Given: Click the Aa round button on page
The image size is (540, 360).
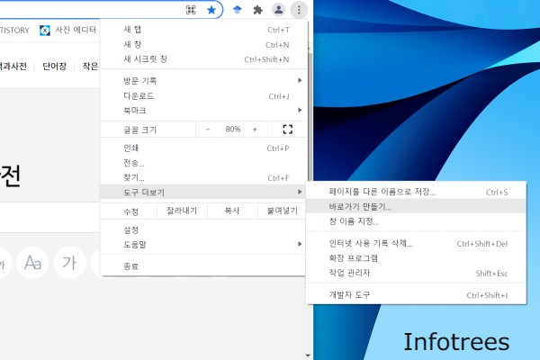Looking at the screenshot, I should pos(32,263).
